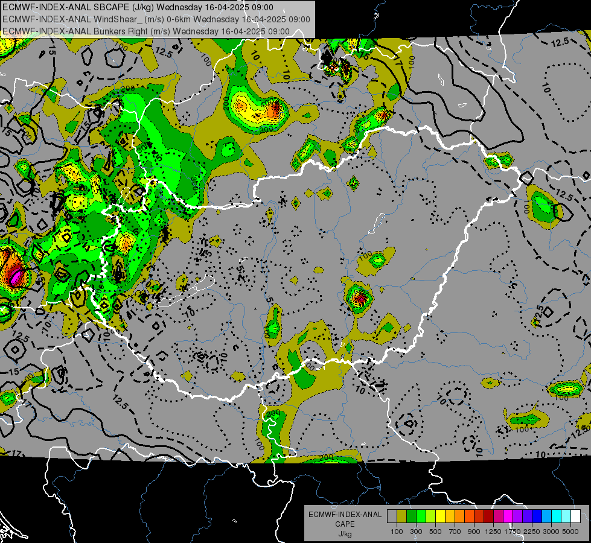Click the legend tick value 3000
Viewport: 591px width, 543px height.
pos(551,532)
